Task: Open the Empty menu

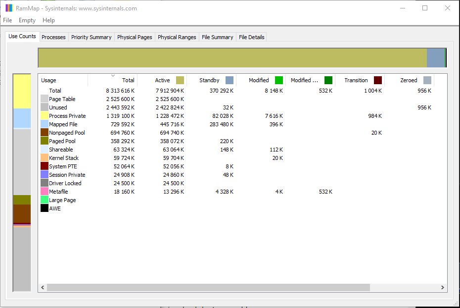Action: point(27,20)
